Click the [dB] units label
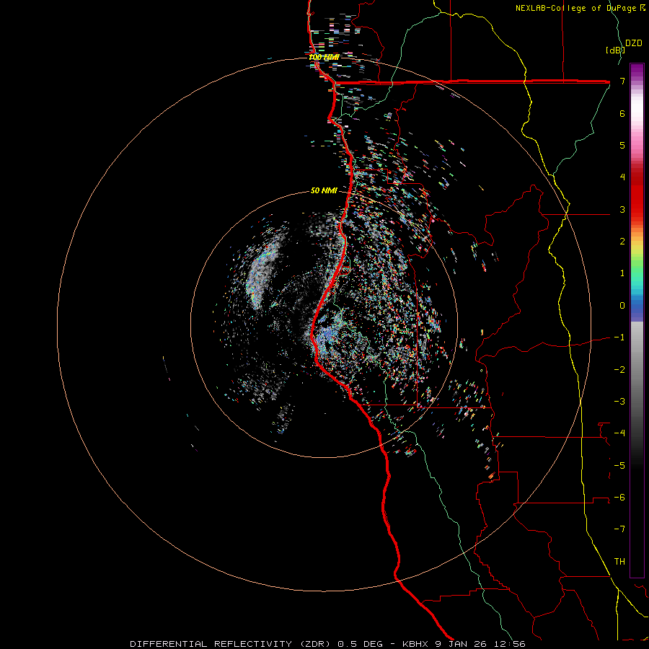Image resolution: width=649 pixels, height=649 pixels. [616, 50]
